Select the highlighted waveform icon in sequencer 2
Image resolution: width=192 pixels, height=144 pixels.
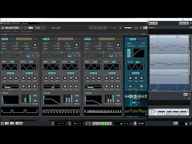pyautogui.click(x=70, y=56)
